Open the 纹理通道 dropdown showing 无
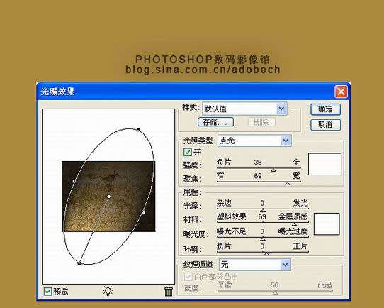The height and width of the screenshot is (308, 384). pyautogui.click(x=254, y=265)
